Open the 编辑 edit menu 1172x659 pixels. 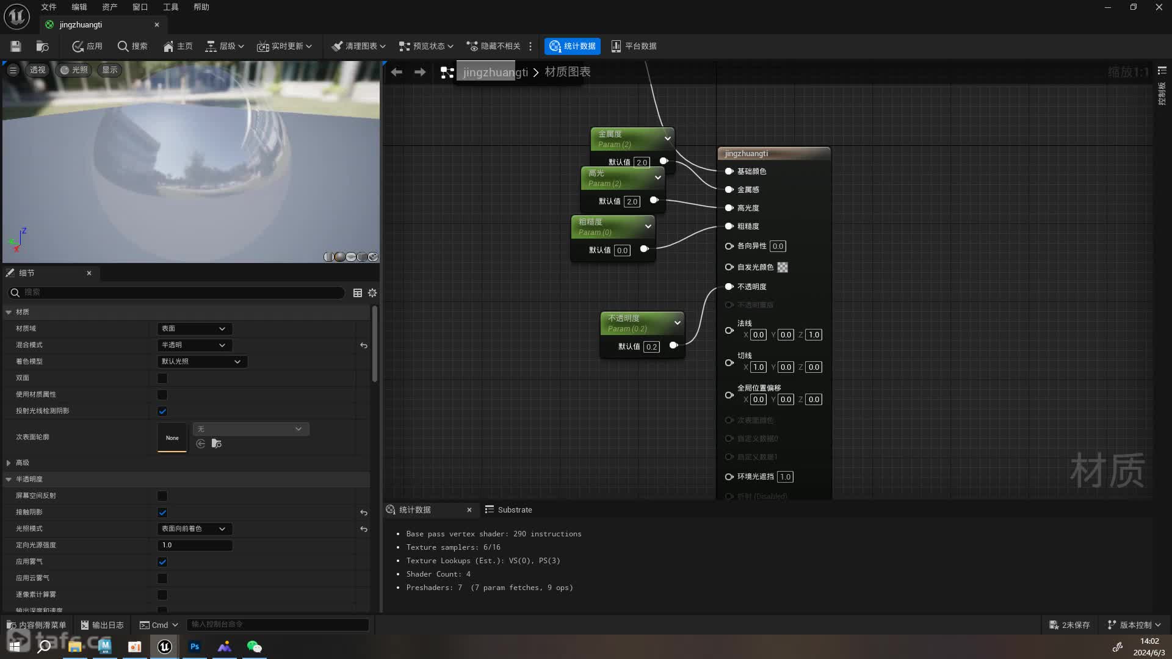(x=79, y=7)
